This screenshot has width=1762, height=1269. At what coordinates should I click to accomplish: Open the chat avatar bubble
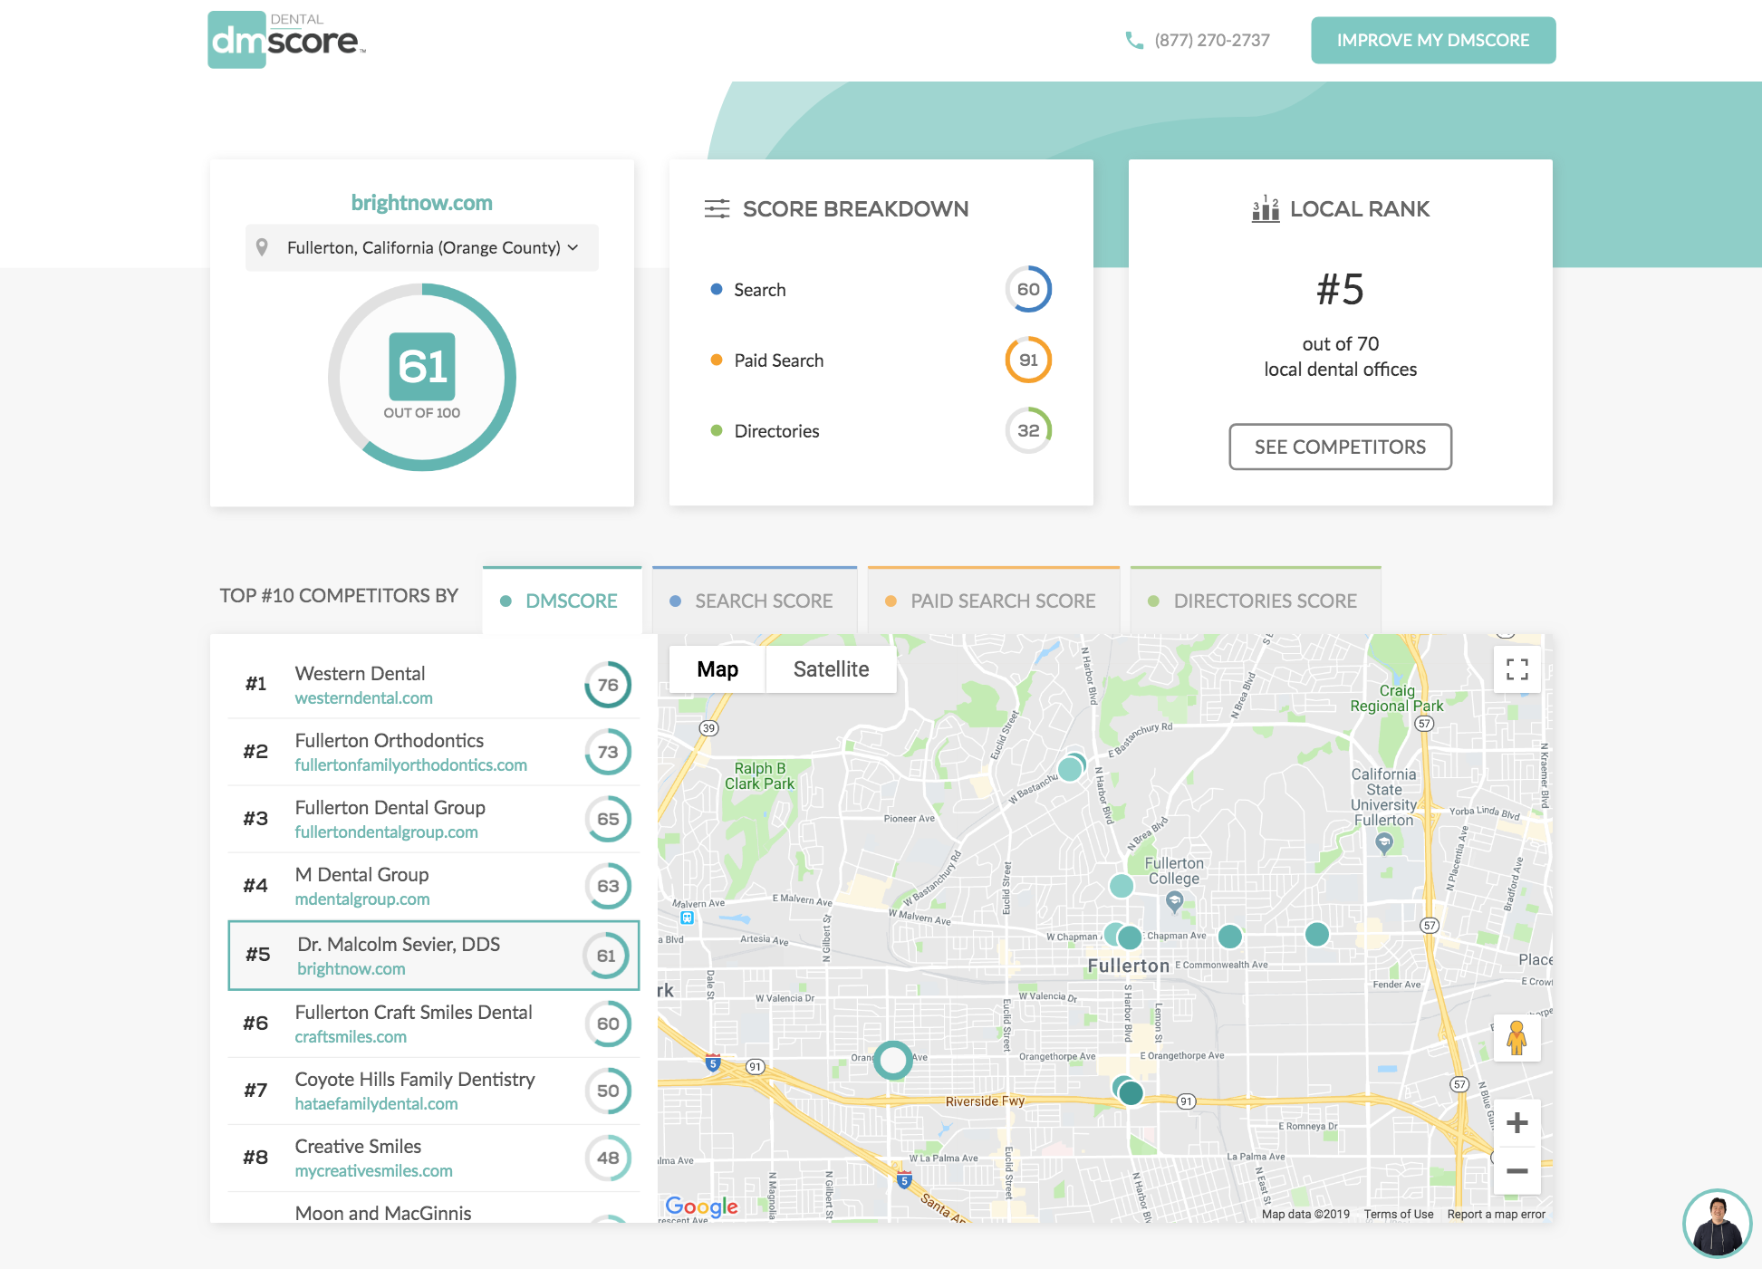pyautogui.click(x=1717, y=1223)
